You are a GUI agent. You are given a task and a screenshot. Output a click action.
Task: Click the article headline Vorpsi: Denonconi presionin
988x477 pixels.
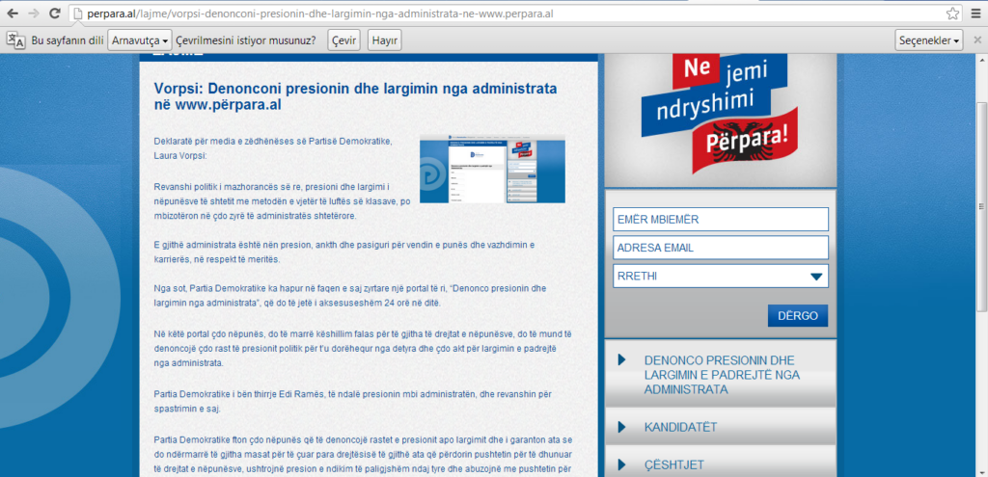pyautogui.click(x=355, y=96)
